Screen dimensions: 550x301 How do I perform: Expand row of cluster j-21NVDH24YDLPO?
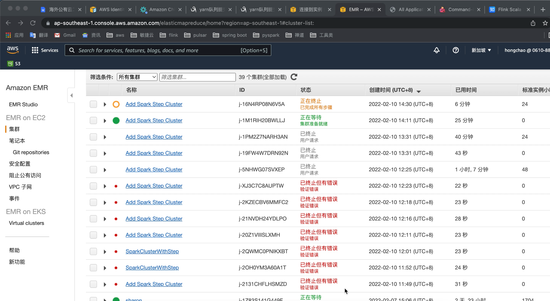click(105, 219)
